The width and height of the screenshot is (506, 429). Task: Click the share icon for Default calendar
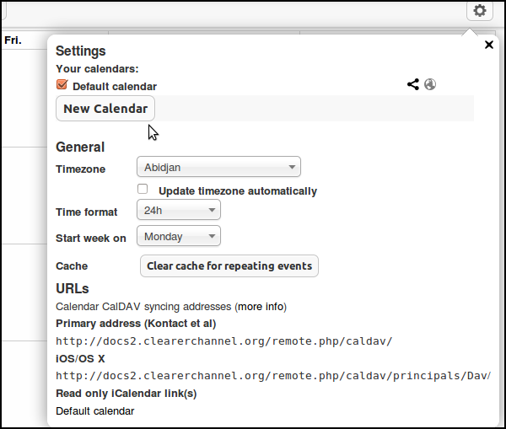[412, 84]
